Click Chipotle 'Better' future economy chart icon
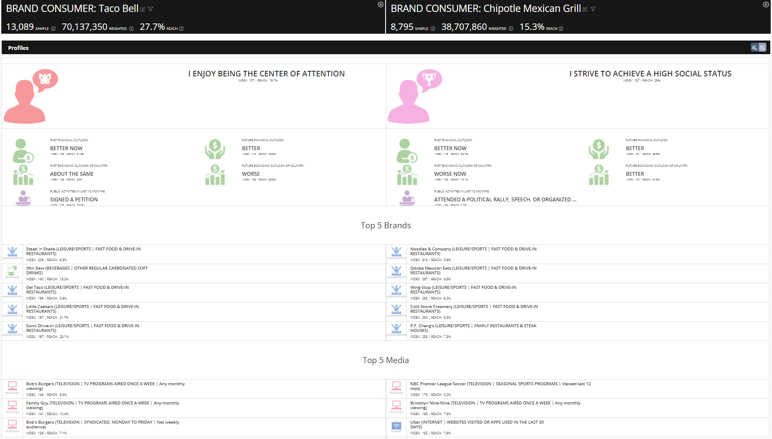This screenshot has width=772, height=439. 599,175
